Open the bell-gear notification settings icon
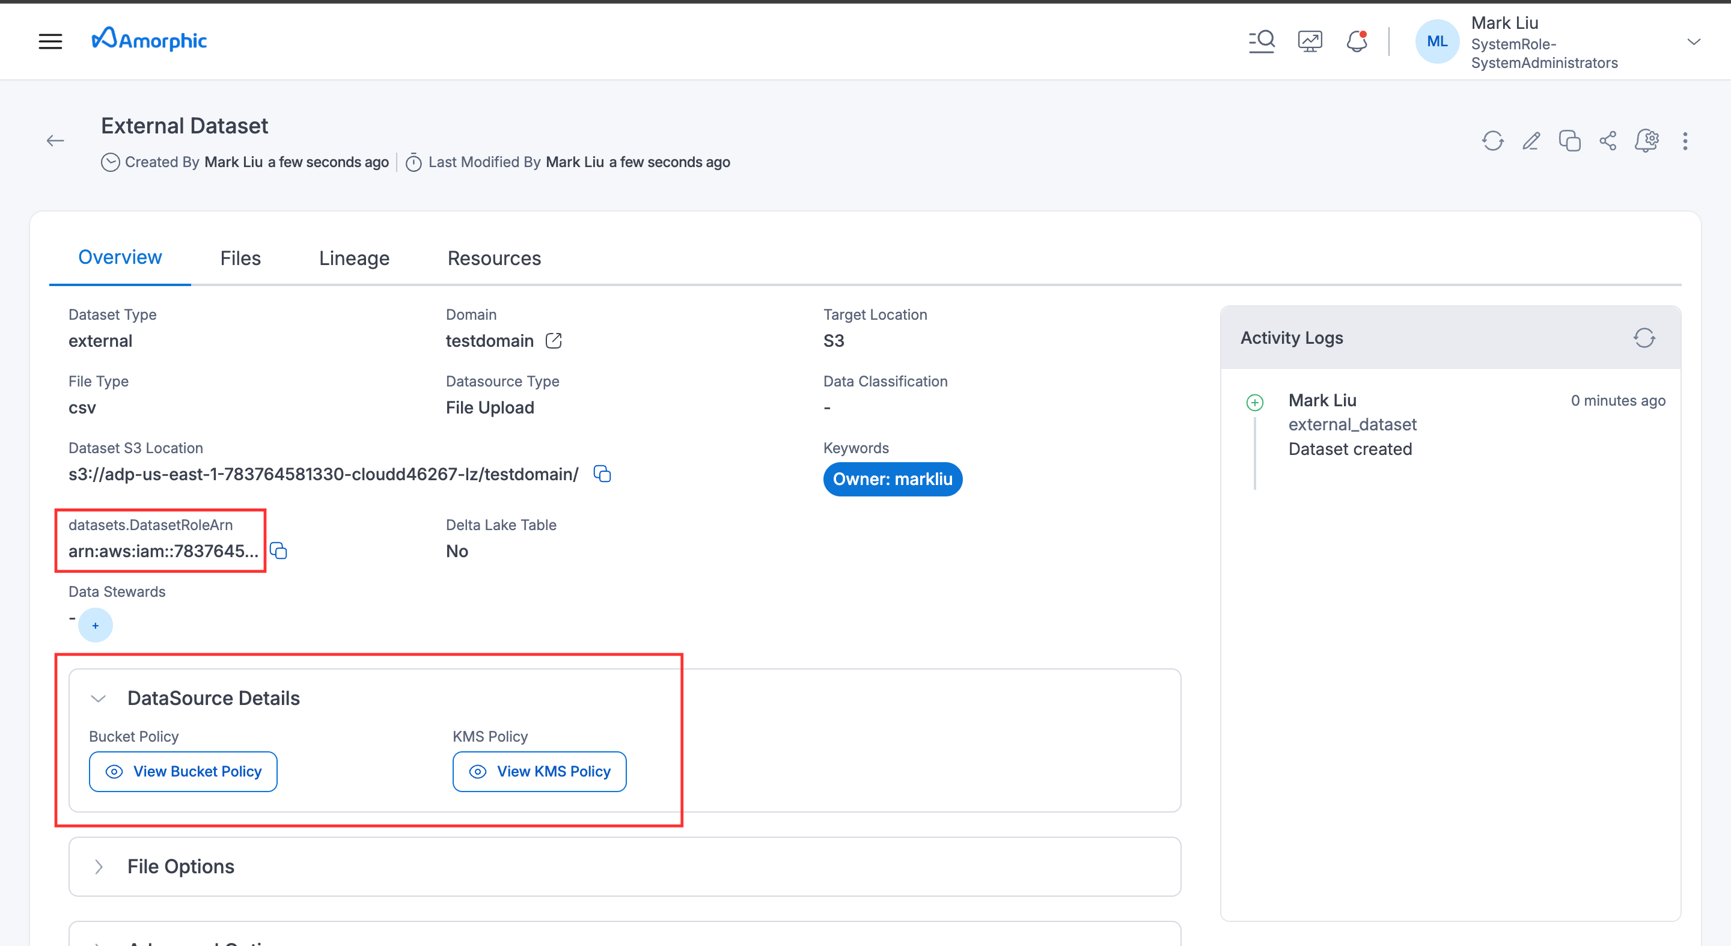The height and width of the screenshot is (946, 1731). click(x=1647, y=141)
